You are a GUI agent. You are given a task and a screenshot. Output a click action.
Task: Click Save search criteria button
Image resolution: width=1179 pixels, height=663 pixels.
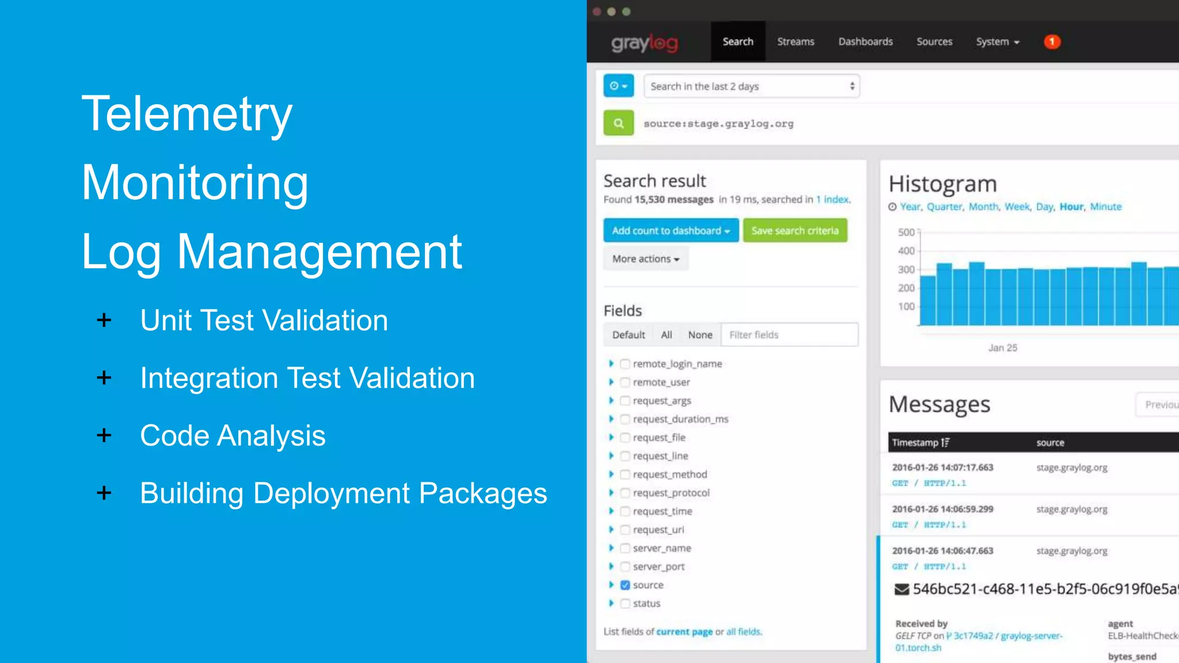pos(794,230)
